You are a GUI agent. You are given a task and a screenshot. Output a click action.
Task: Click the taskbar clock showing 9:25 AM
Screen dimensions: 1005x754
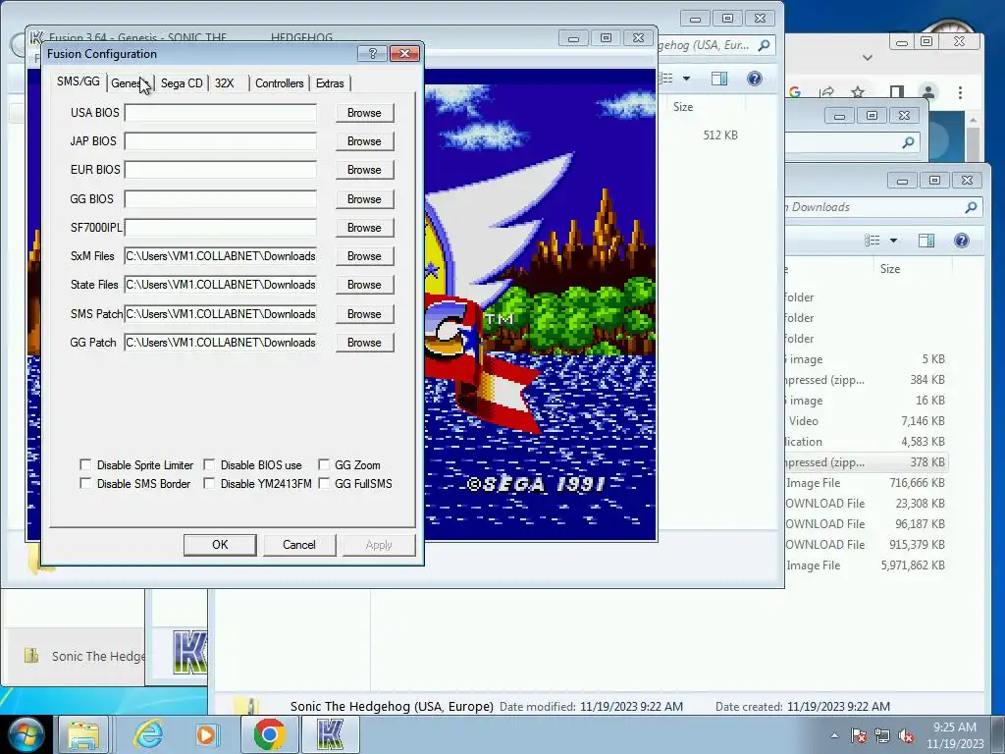[955, 734]
